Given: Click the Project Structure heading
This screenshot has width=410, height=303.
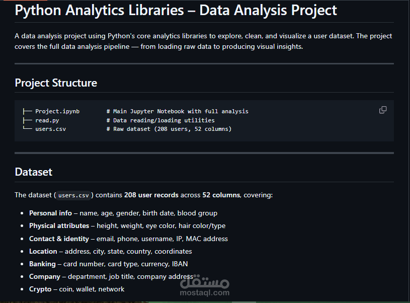Looking at the screenshot, I should pyautogui.click(x=56, y=83).
